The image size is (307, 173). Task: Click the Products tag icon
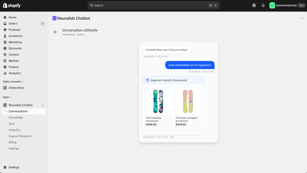point(5,30)
